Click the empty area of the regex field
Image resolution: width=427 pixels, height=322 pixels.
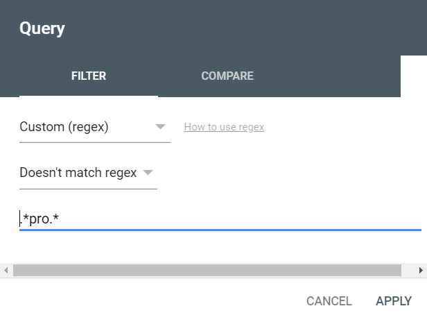tap(277, 220)
